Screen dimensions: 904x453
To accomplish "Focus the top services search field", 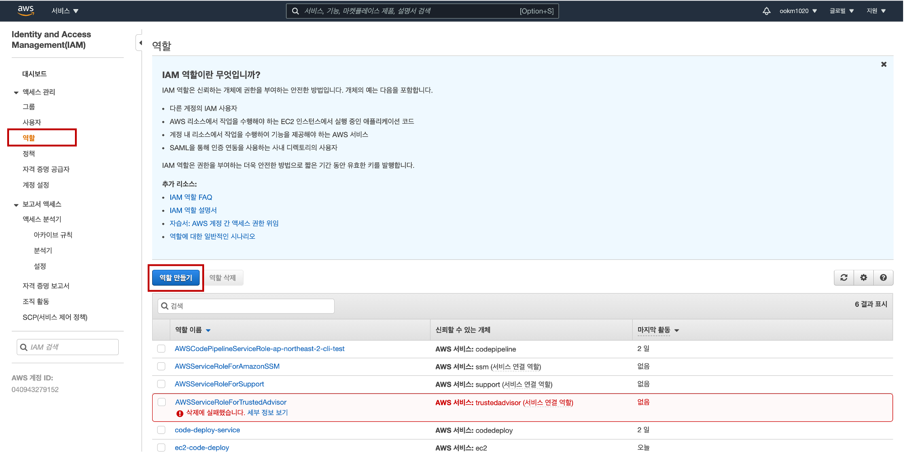I will [x=422, y=11].
